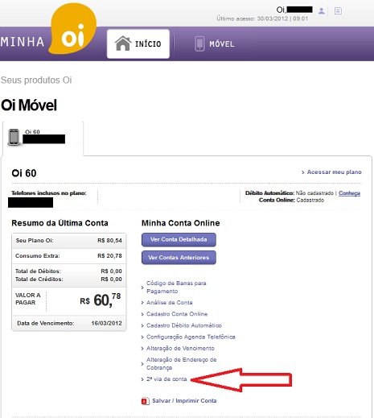Open Alteração de Vencimento link
The width and height of the screenshot is (374, 418).
coord(180,349)
